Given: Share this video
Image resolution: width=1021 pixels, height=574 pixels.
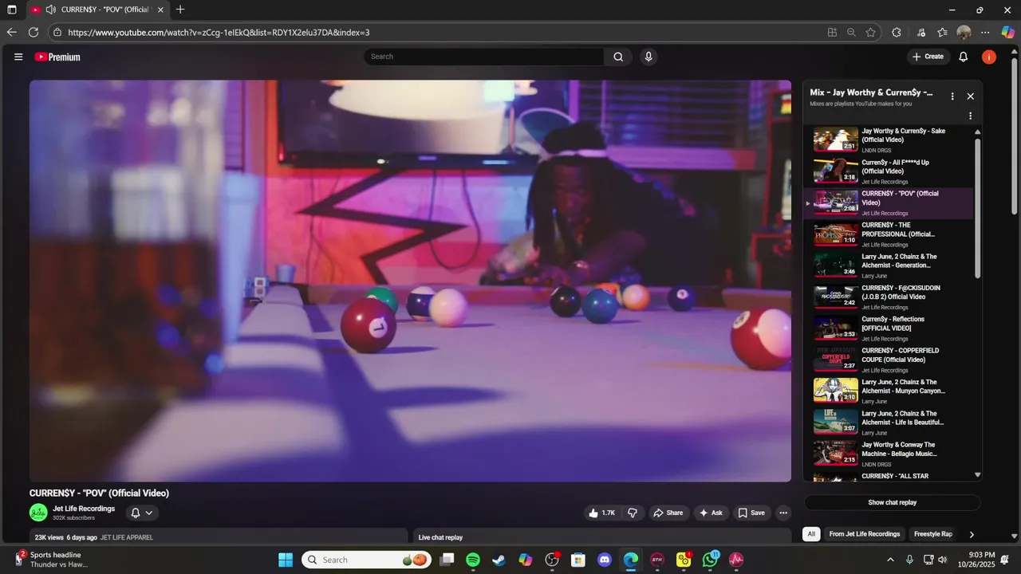Looking at the screenshot, I should (x=668, y=513).
